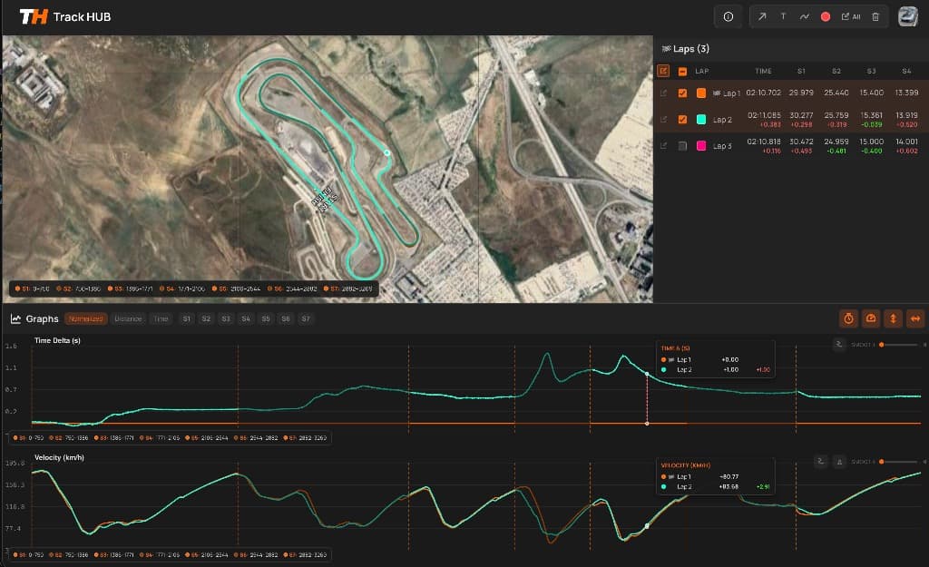929x567 pixels.
Task: Uncheck the Lap 2 checkbox
Action: click(682, 119)
